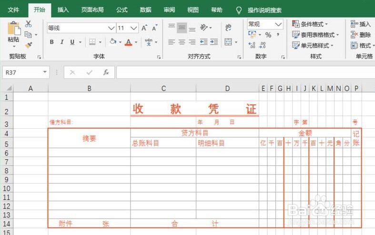Apply fill color bucket
This screenshot has height=235, width=375.
point(112,42)
